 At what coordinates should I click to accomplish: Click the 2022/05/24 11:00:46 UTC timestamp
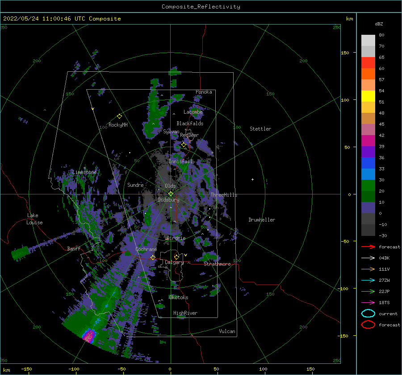coord(62,19)
